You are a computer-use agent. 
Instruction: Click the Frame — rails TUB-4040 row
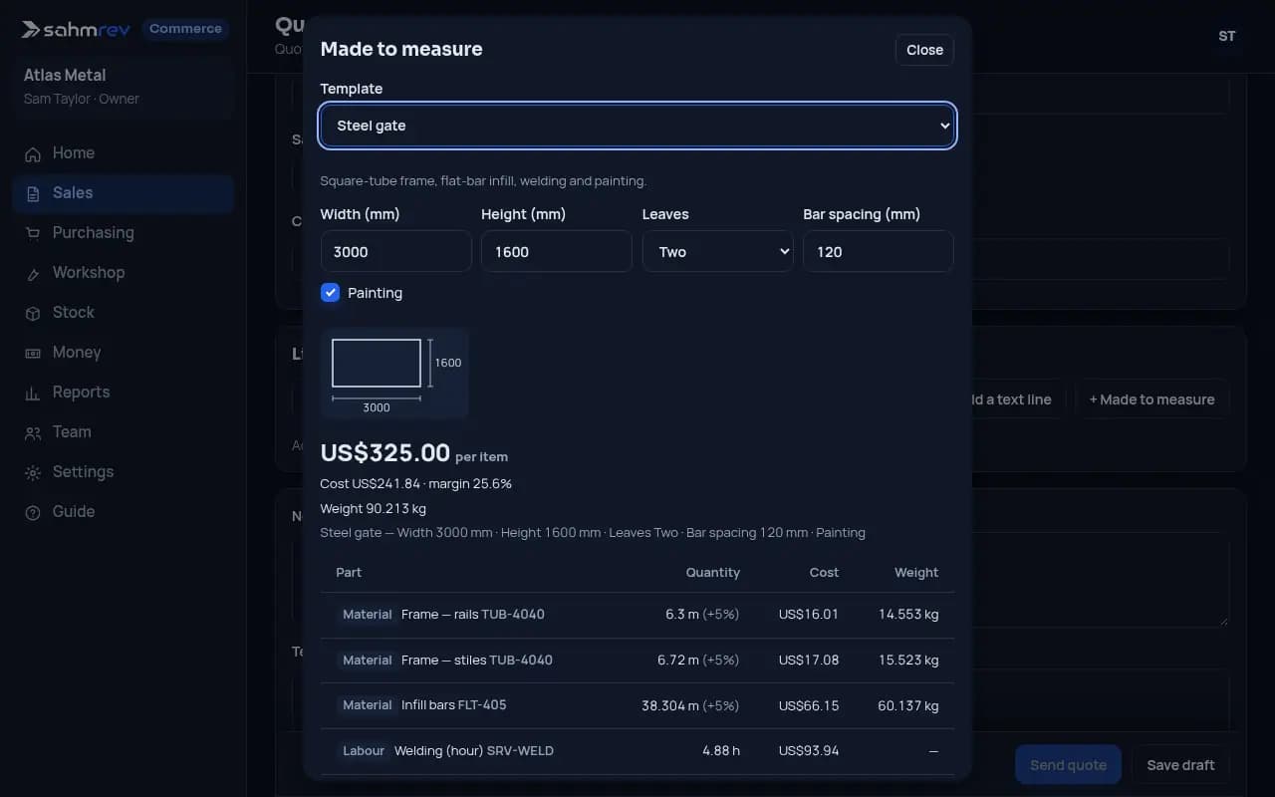point(637,615)
